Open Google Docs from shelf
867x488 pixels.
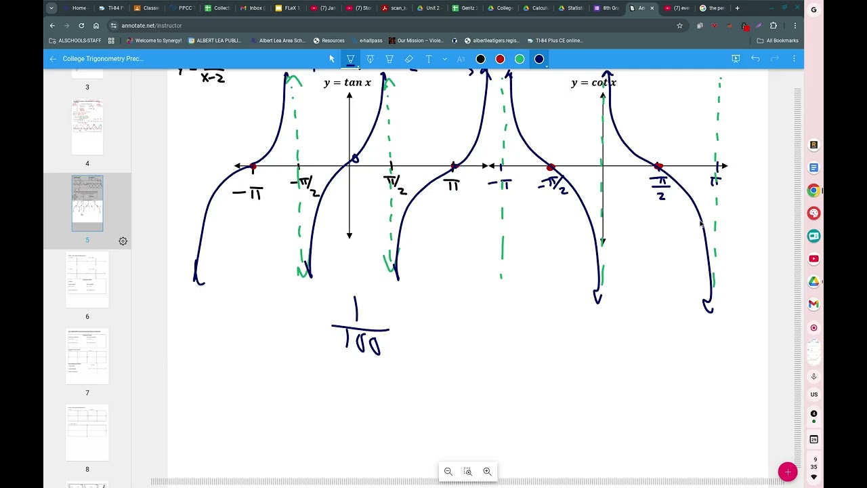point(813,168)
